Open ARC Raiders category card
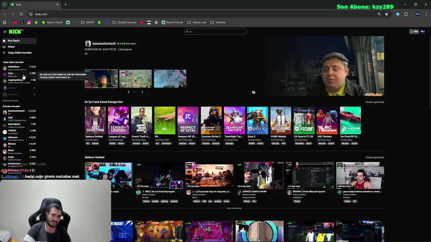This screenshot has height=242, width=431. [x=327, y=120]
